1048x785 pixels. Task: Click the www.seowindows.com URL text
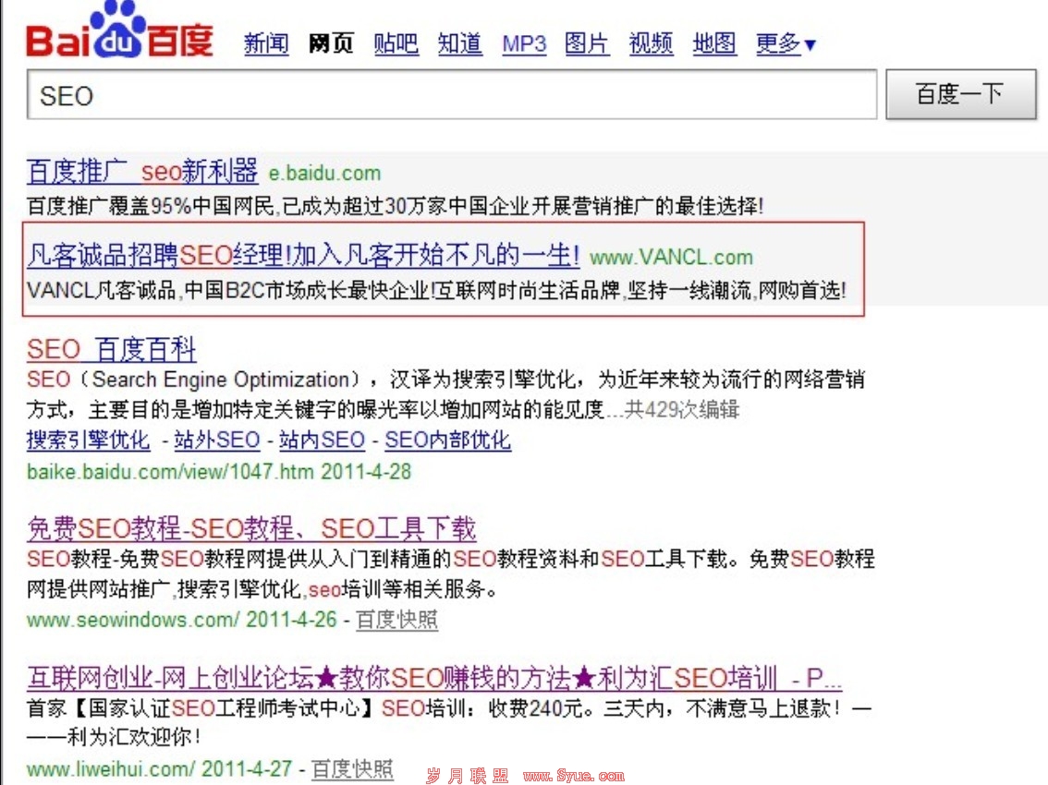click(133, 620)
